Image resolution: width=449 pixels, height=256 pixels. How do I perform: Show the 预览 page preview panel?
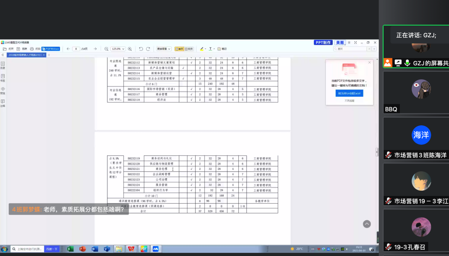coord(3,90)
